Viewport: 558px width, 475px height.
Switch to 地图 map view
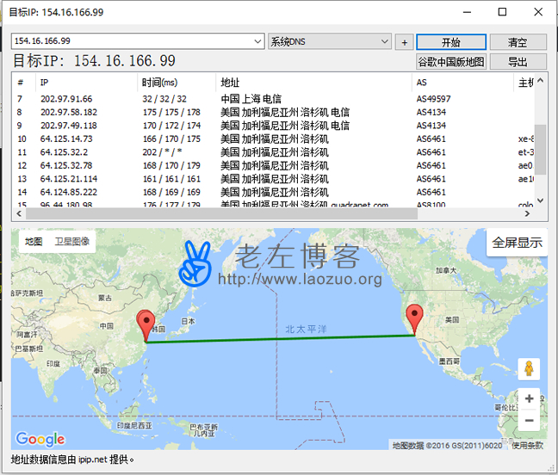click(x=34, y=242)
